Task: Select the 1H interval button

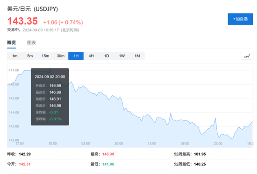Action: point(76,56)
